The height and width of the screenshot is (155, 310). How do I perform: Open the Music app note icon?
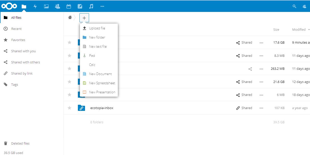[91, 6]
